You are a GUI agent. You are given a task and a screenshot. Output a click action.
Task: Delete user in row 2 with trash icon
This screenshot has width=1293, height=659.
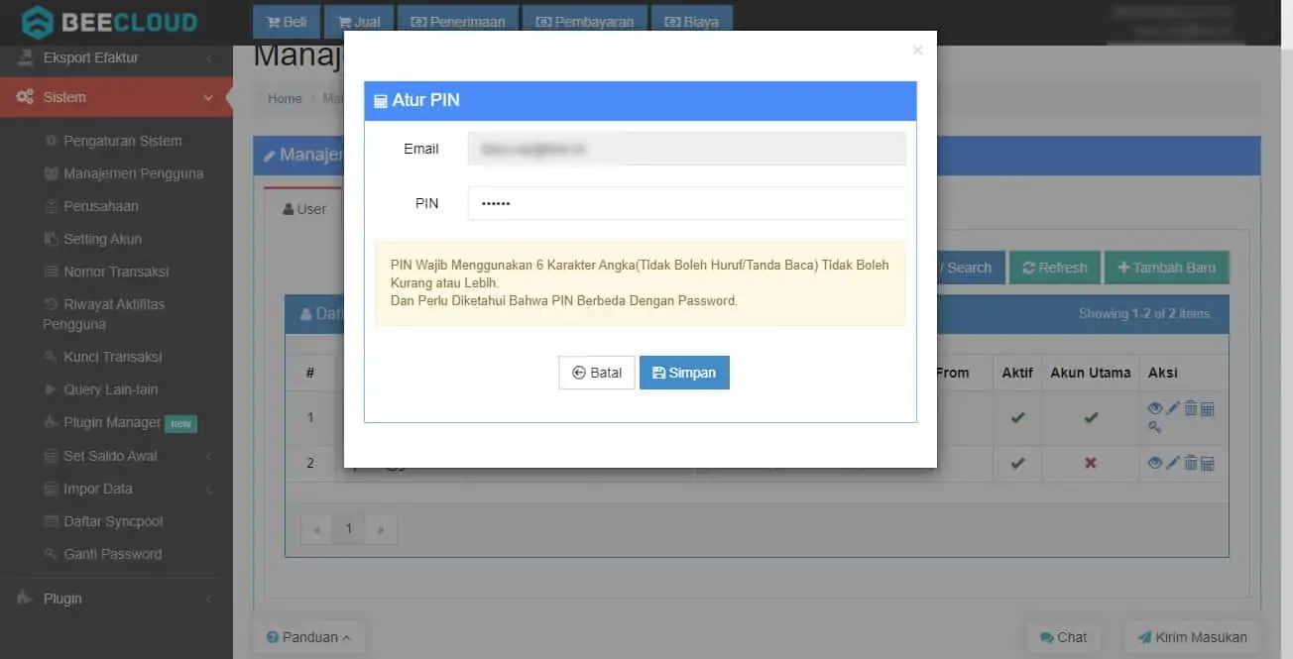pos(1190,463)
